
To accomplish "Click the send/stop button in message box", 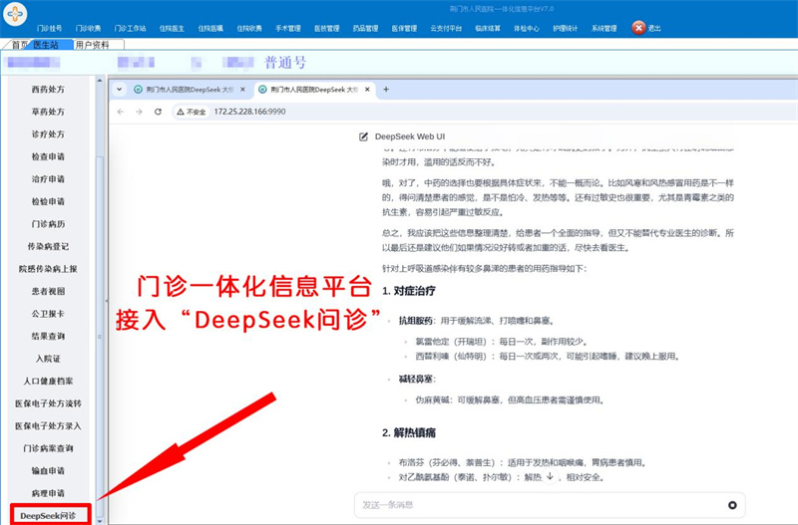I will coord(732,505).
